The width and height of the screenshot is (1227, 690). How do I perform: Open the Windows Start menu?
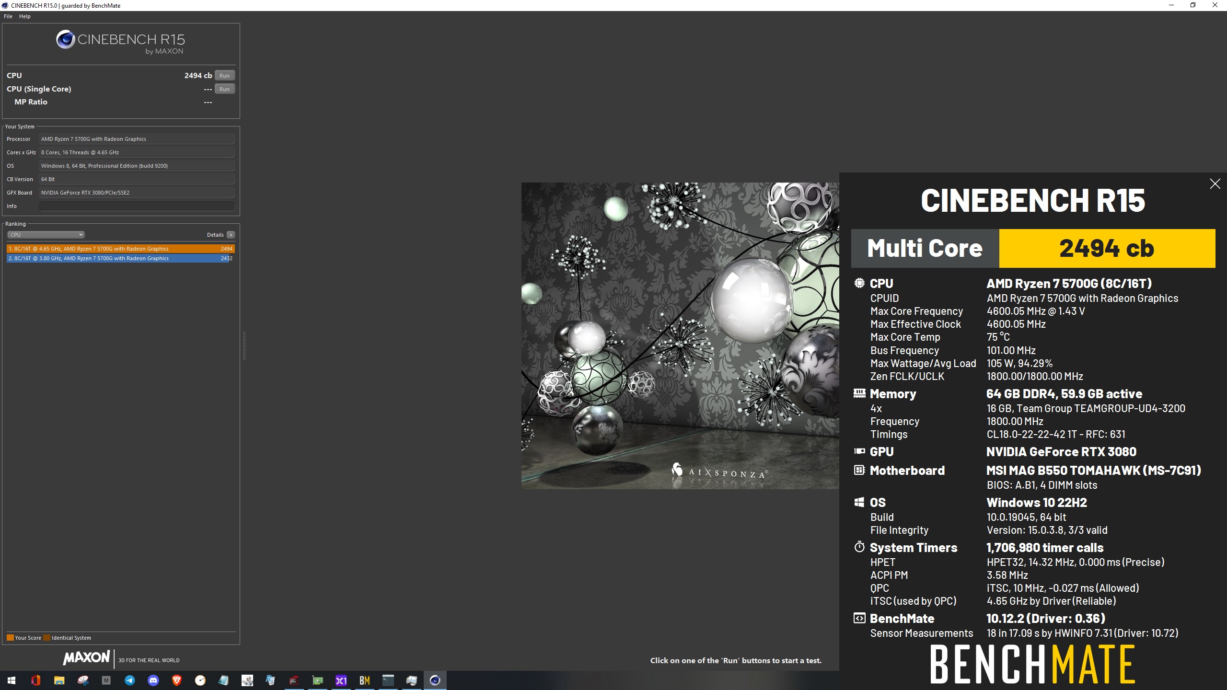tap(12, 680)
